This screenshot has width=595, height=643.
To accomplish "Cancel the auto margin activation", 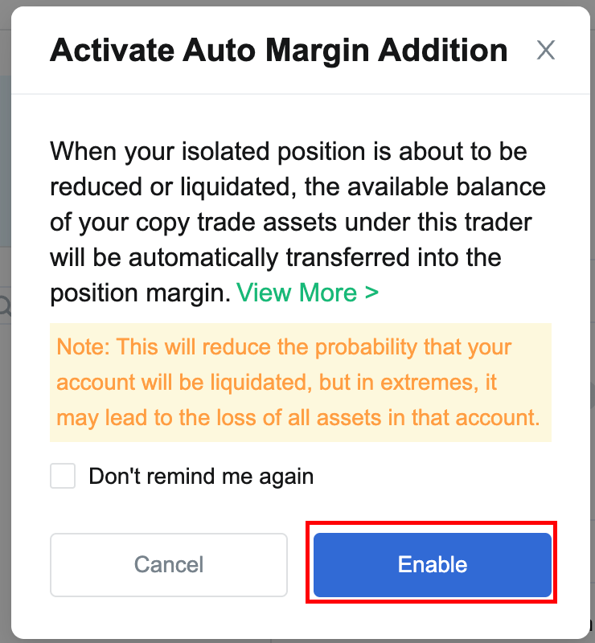I will (x=169, y=565).
